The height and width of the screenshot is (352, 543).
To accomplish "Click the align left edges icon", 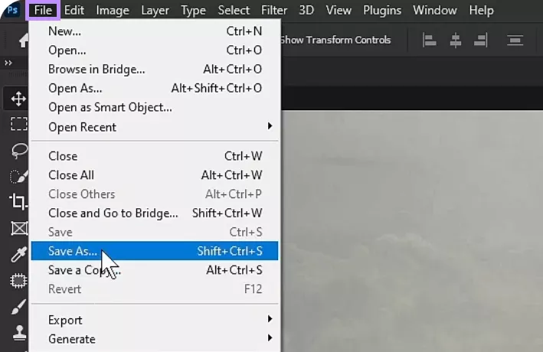I will pos(430,40).
